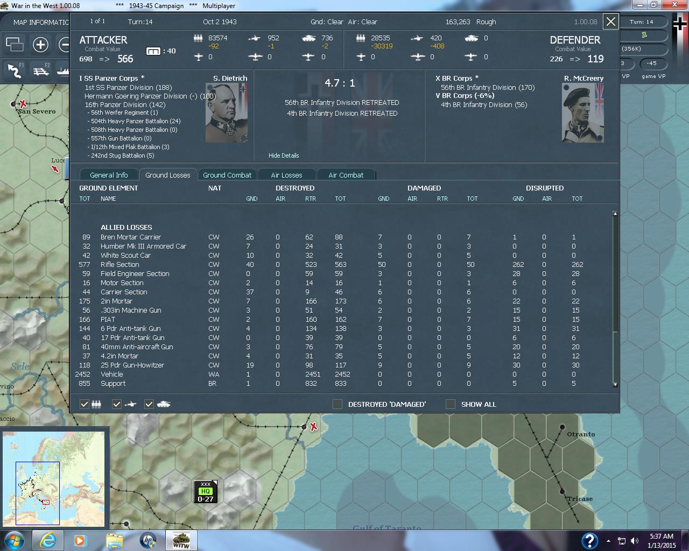Click R. McCreery commander portrait

(583, 112)
